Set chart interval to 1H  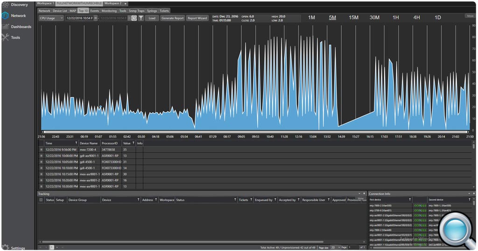396,18
